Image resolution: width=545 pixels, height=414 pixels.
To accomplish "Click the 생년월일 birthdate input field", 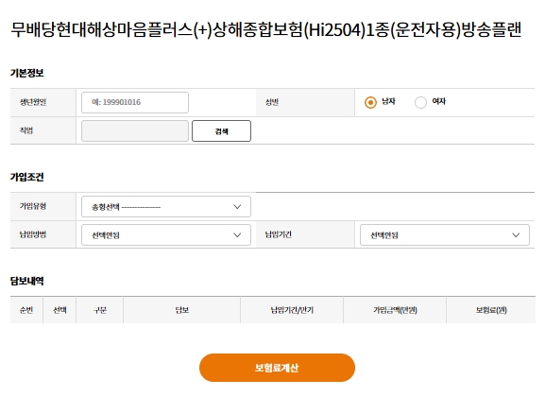I will [x=135, y=102].
